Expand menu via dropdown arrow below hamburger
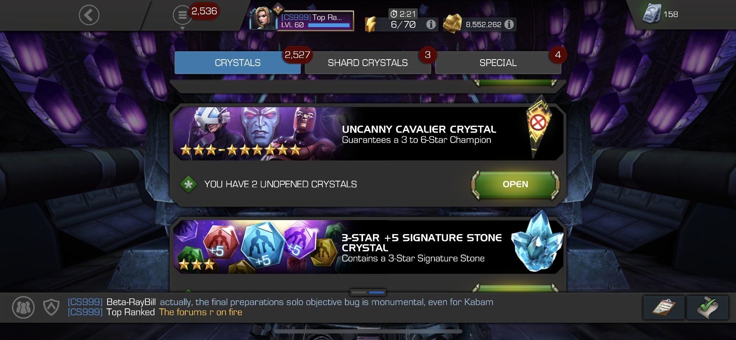Image resolution: width=736 pixels, height=340 pixels. point(182,28)
